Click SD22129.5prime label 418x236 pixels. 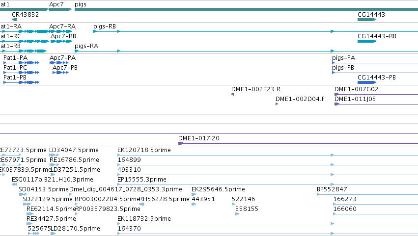(x=48, y=199)
